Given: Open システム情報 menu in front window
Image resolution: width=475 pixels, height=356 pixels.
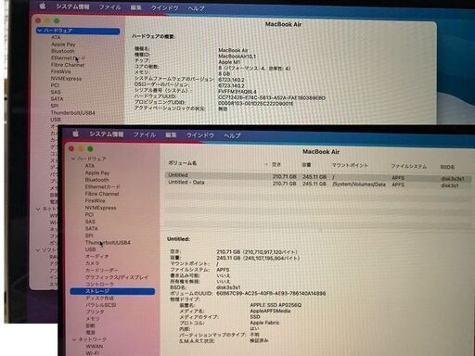Looking at the screenshot, I should tap(107, 134).
